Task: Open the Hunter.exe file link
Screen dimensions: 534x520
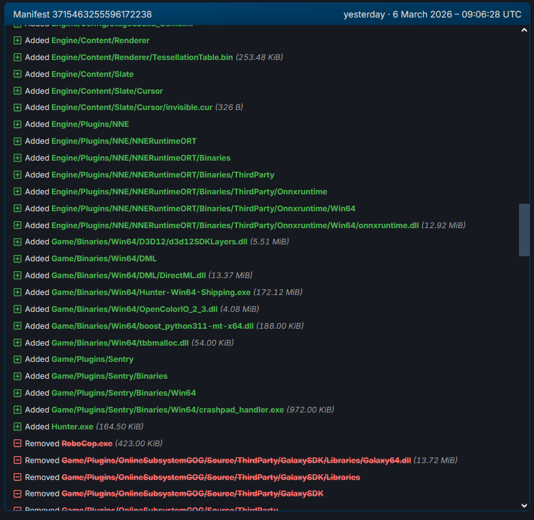Action: [72, 427]
